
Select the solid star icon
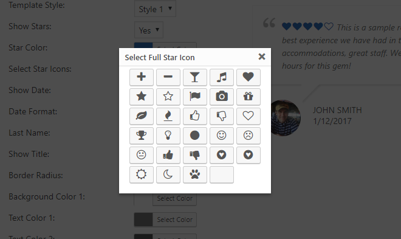tap(141, 97)
